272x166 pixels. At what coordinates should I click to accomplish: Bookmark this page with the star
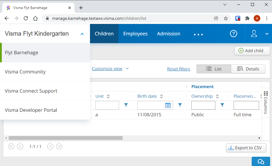226,18
